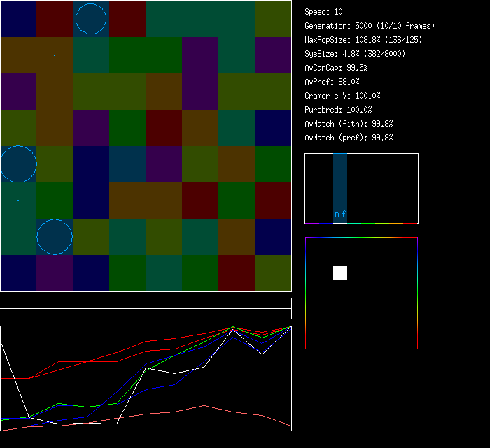Image resolution: width=490 pixels, height=448 pixels.
Task: Click the Purebred percentage line
Action: (x=338, y=110)
